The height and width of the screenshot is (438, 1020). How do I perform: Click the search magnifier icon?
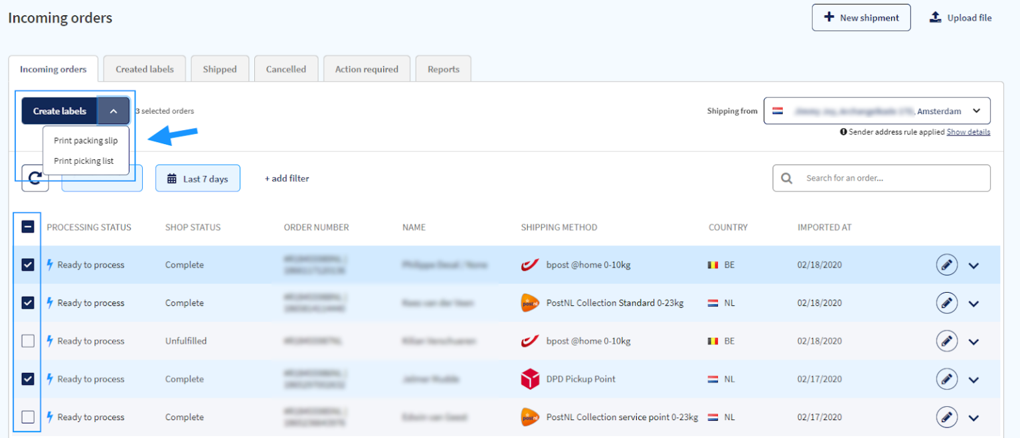click(x=787, y=178)
